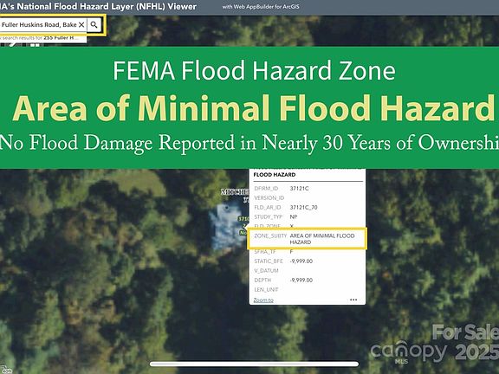The width and height of the screenshot is (499, 374).
Task: Follow the Zoom to link in popup
Action: (263, 300)
